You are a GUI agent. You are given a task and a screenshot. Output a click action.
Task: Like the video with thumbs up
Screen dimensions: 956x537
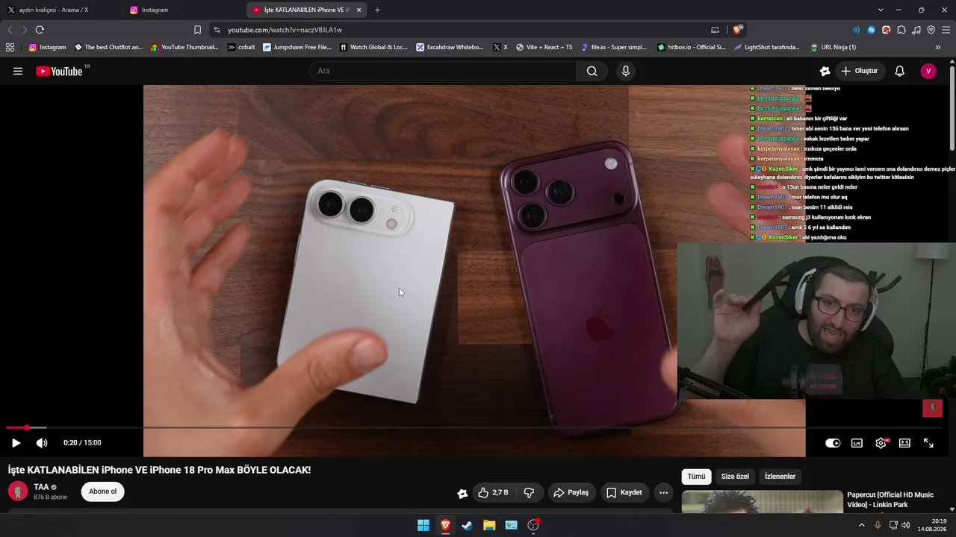click(x=493, y=492)
